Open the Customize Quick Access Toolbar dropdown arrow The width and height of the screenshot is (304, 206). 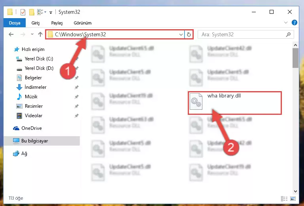click(x=51, y=13)
